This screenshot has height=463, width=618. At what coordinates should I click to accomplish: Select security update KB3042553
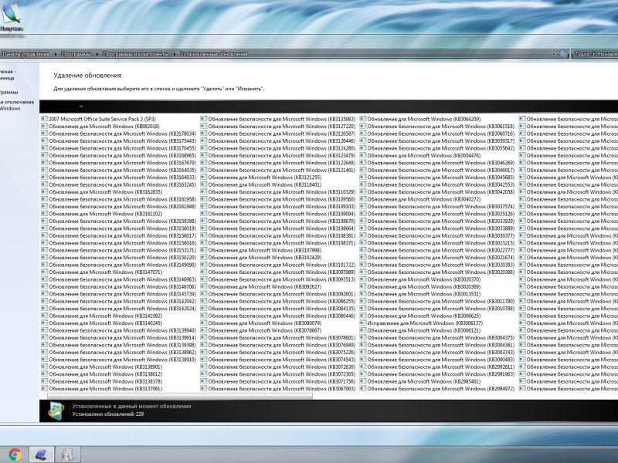pos(437,184)
